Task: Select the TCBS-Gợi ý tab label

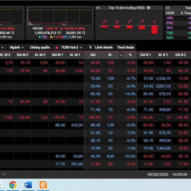Action: tap(69, 47)
